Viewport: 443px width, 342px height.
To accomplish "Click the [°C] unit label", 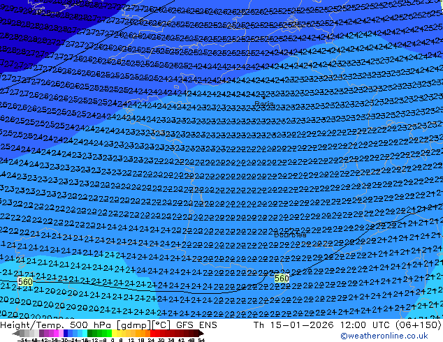I will pos(161,325).
